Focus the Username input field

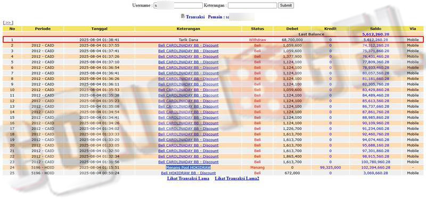[178, 5]
